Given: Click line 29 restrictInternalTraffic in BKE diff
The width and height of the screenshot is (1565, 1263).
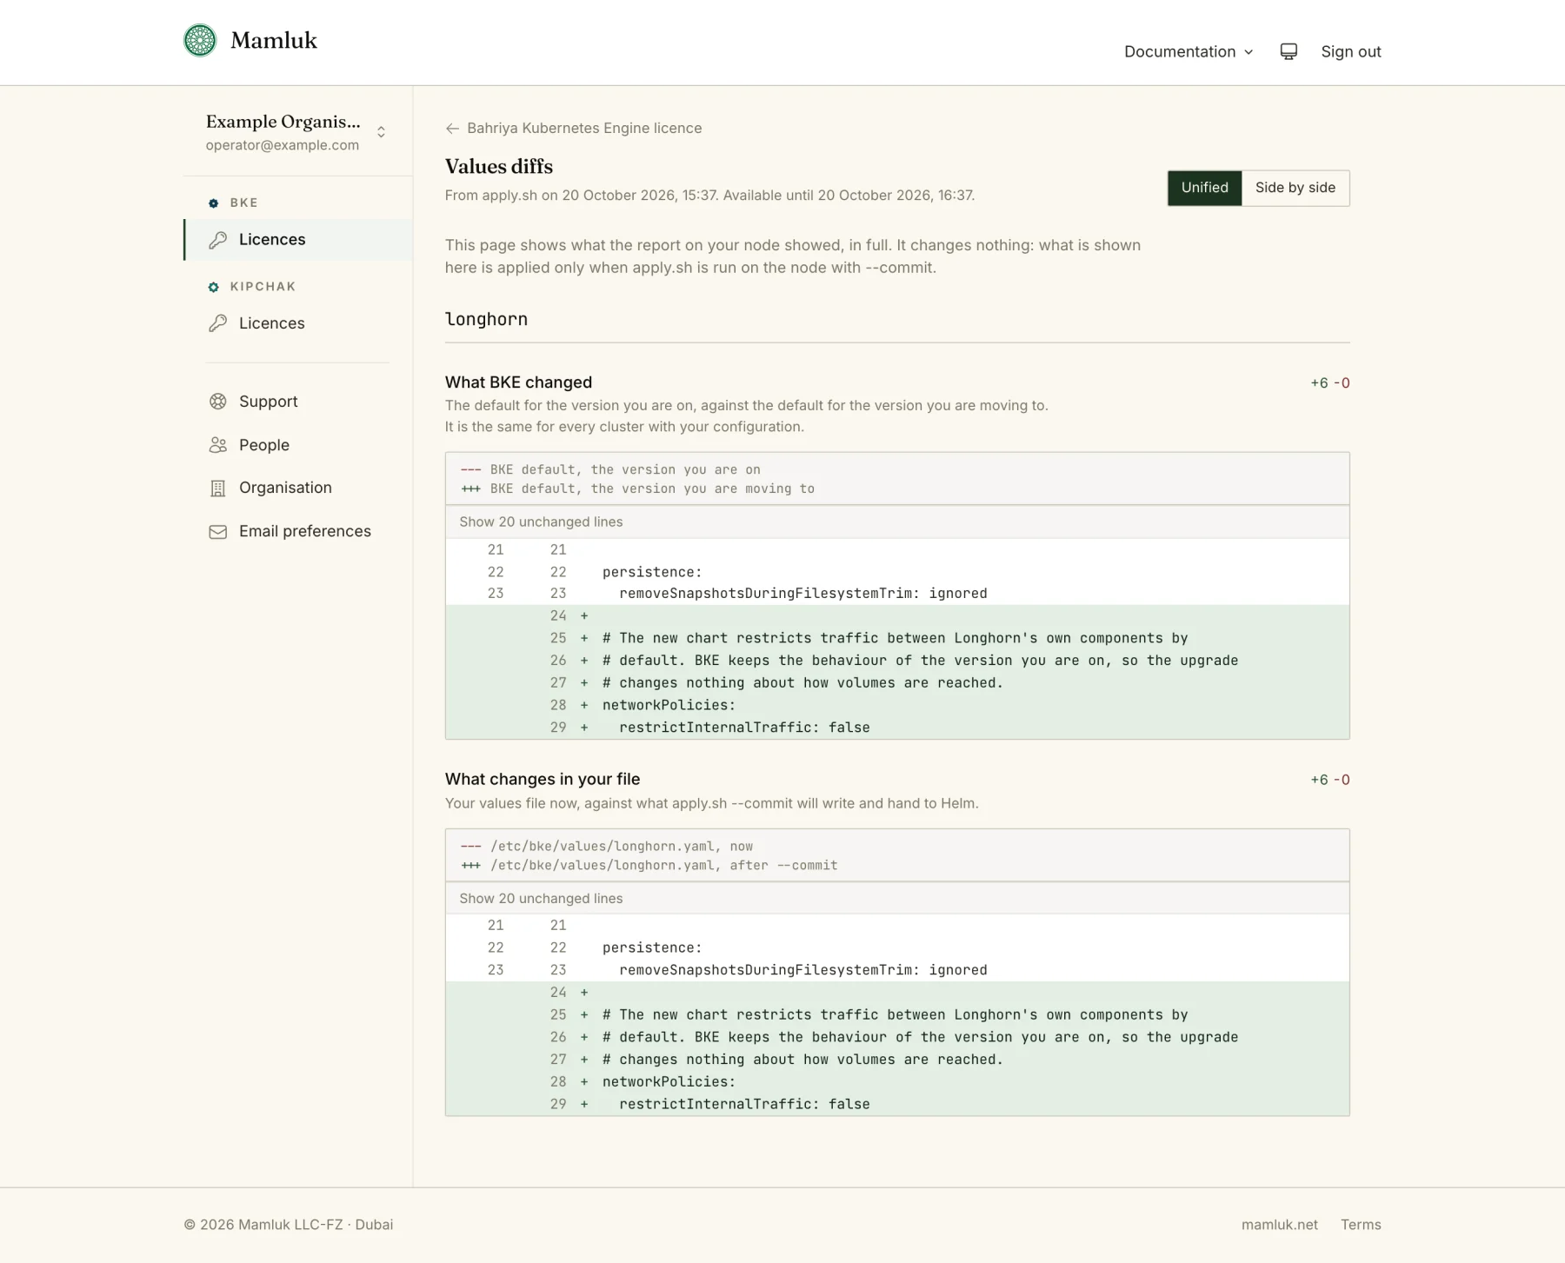Looking at the screenshot, I should click(897, 728).
